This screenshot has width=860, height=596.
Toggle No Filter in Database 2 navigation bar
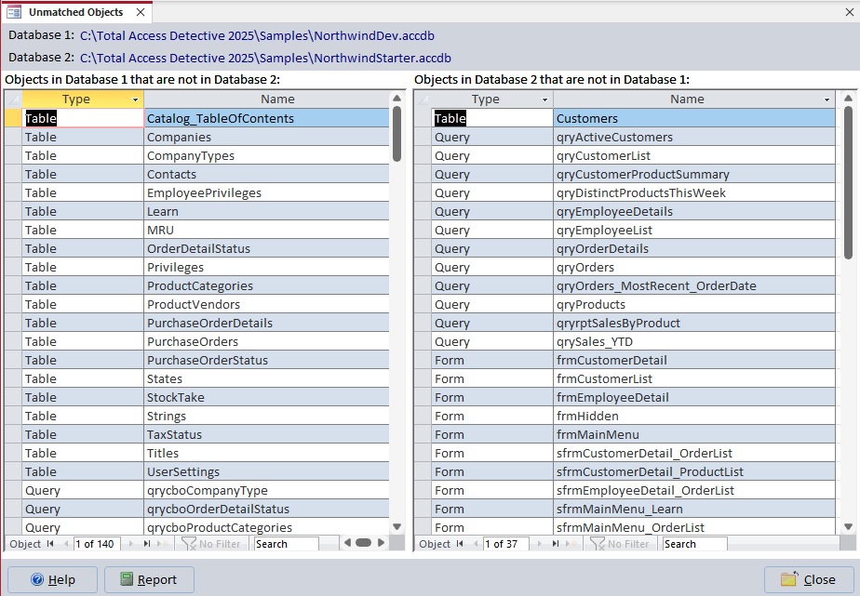point(622,544)
